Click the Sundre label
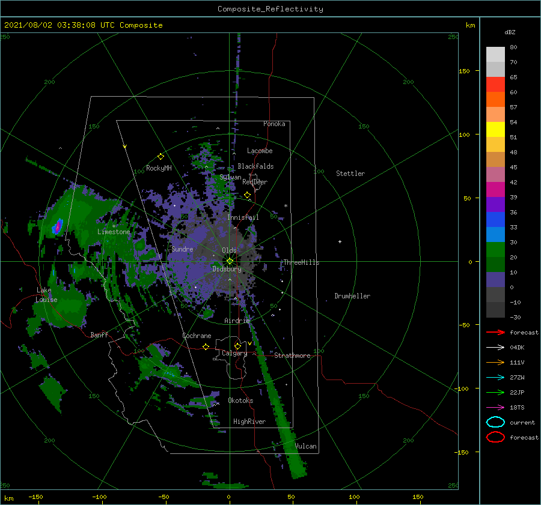This screenshot has width=541, height=505. [183, 249]
